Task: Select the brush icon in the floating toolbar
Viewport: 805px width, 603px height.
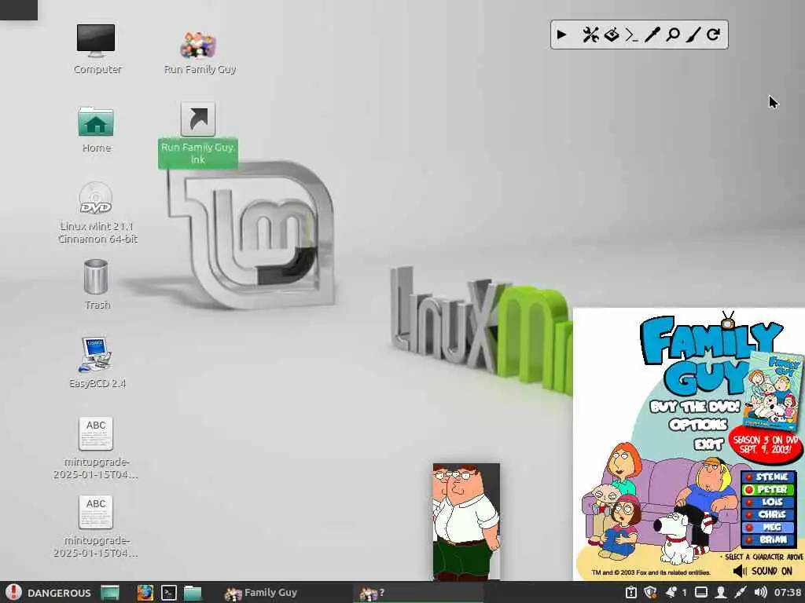Action: point(693,35)
